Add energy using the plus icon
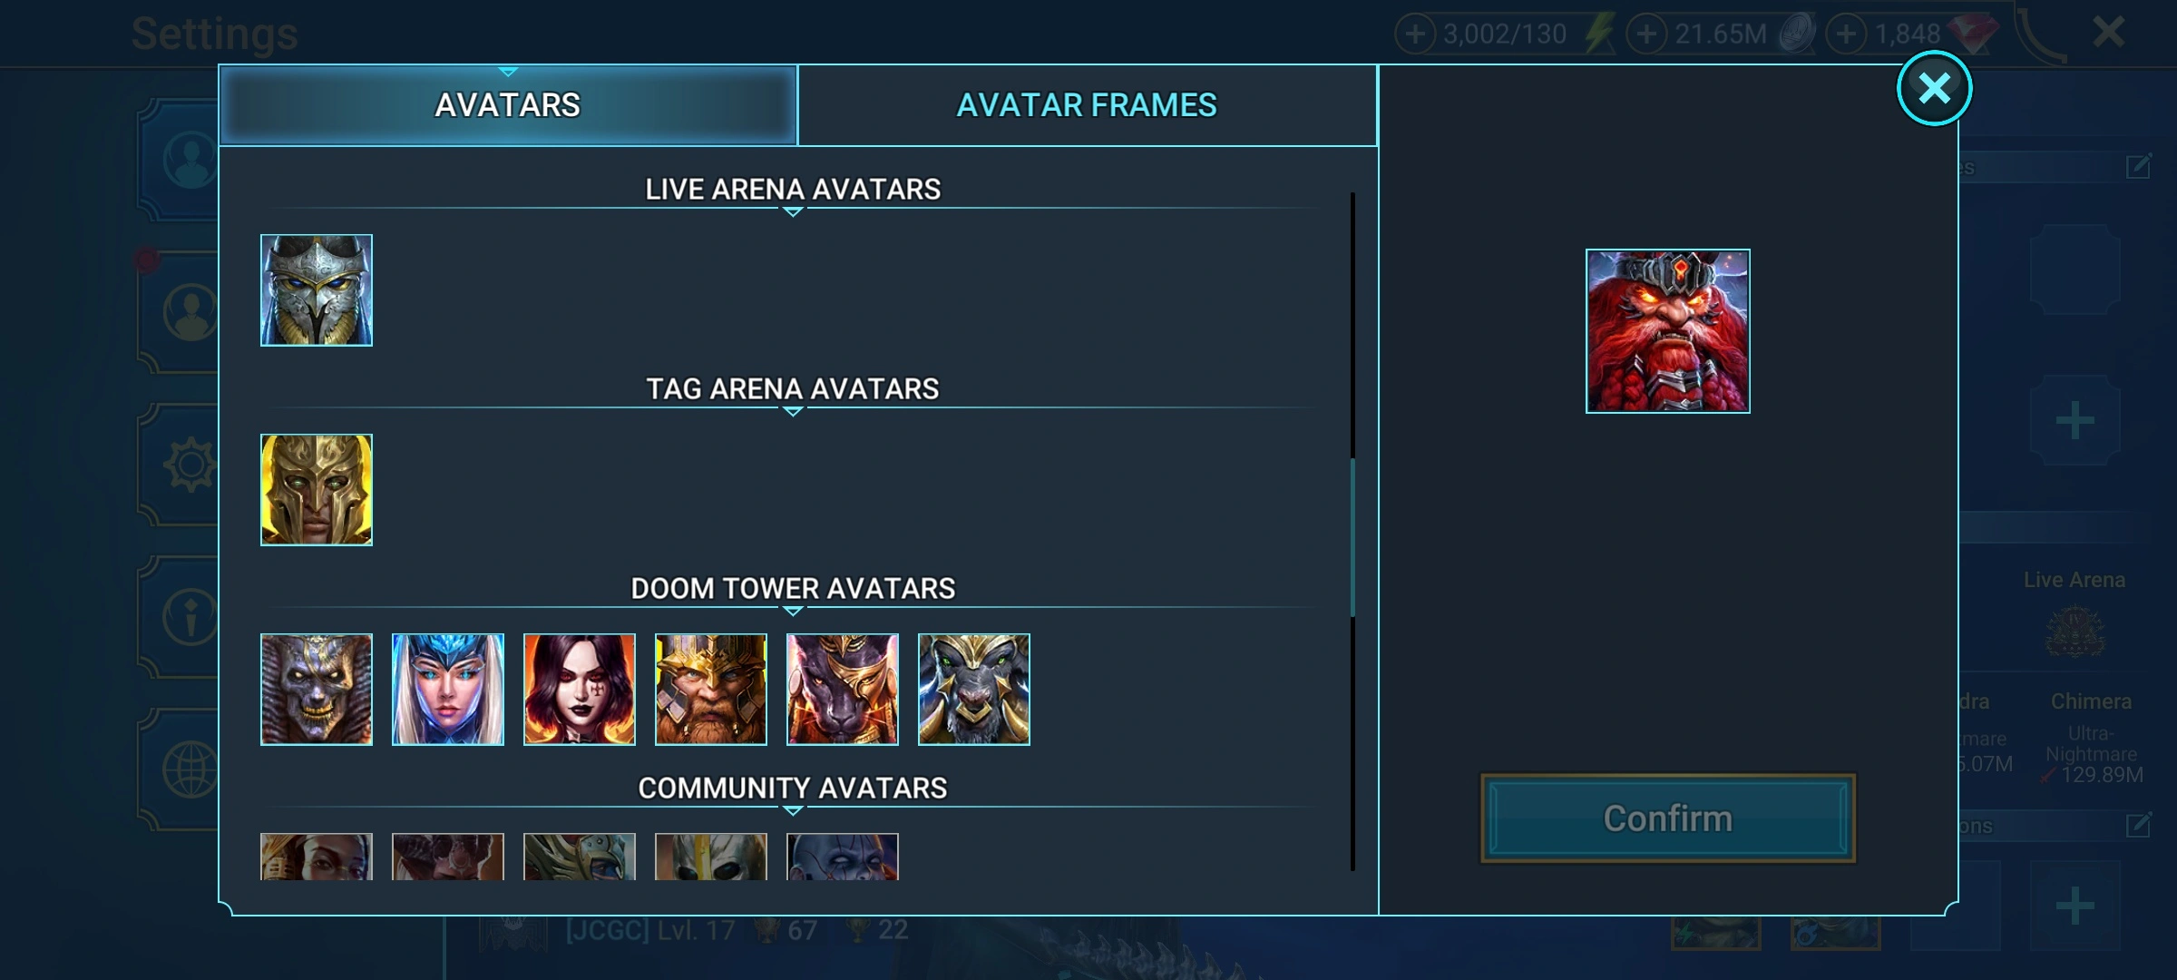The height and width of the screenshot is (980, 2177). 1415,34
